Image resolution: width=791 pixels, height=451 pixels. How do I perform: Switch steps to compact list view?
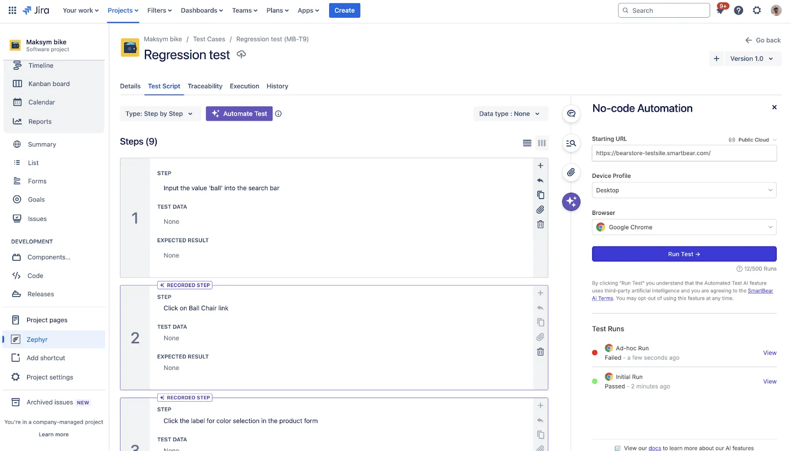[527, 143]
